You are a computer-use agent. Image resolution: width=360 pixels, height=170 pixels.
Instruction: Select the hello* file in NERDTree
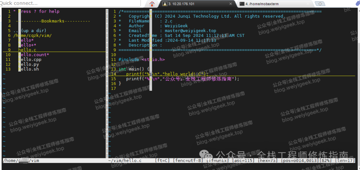[x=26, y=40]
